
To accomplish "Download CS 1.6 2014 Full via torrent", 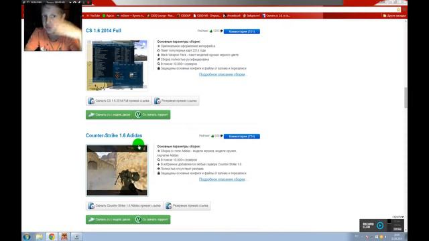I will coord(152,114).
